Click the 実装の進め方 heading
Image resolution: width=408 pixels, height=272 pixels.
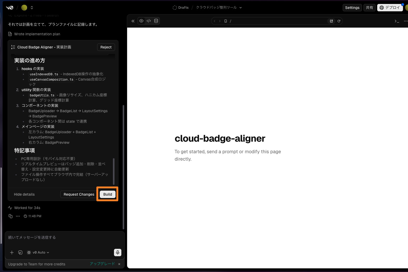[x=29, y=61]
